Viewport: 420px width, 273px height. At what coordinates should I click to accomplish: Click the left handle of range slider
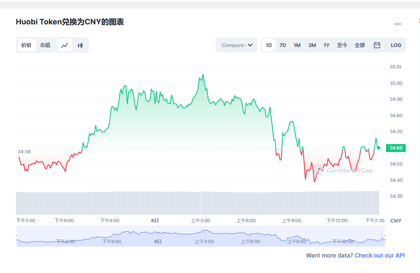(x=17, y=236)
